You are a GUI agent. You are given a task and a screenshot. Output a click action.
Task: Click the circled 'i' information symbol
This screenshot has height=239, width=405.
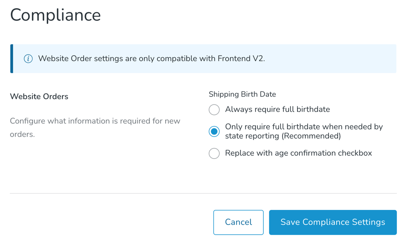point(28,58)
